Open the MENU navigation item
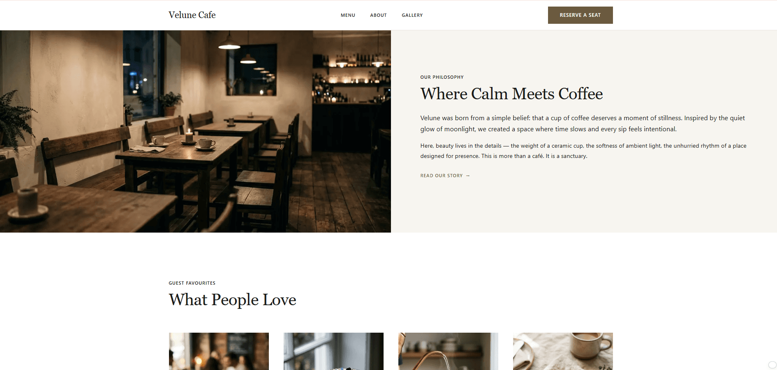Viewport: 777px width, 370px height. click(348, 15)
